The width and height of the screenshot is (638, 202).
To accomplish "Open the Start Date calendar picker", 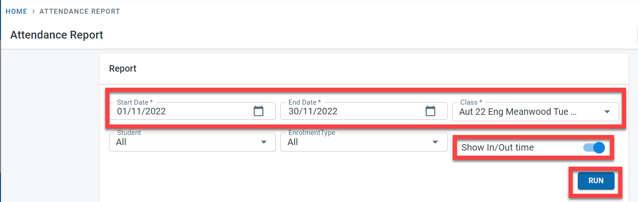I will (259, 111).
